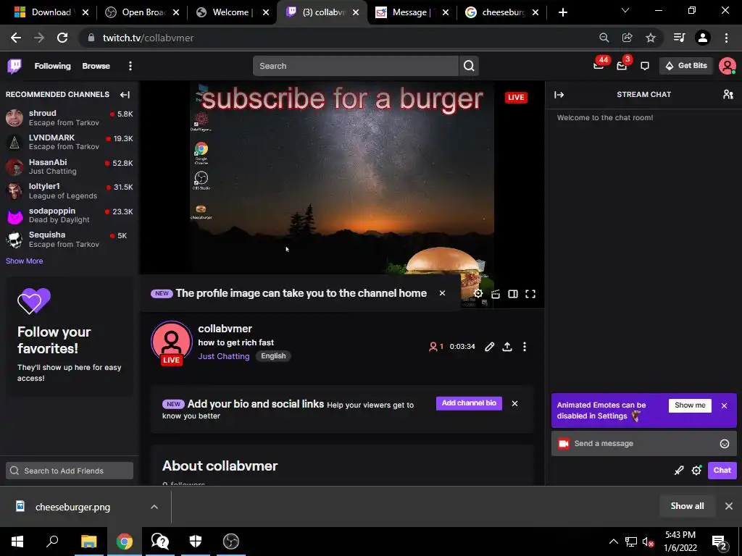Open OBS Studio from the taskbar
Image resolution: width=742 pixels, height=556 pixels.
pyautogui.click(x=231, y=542)
